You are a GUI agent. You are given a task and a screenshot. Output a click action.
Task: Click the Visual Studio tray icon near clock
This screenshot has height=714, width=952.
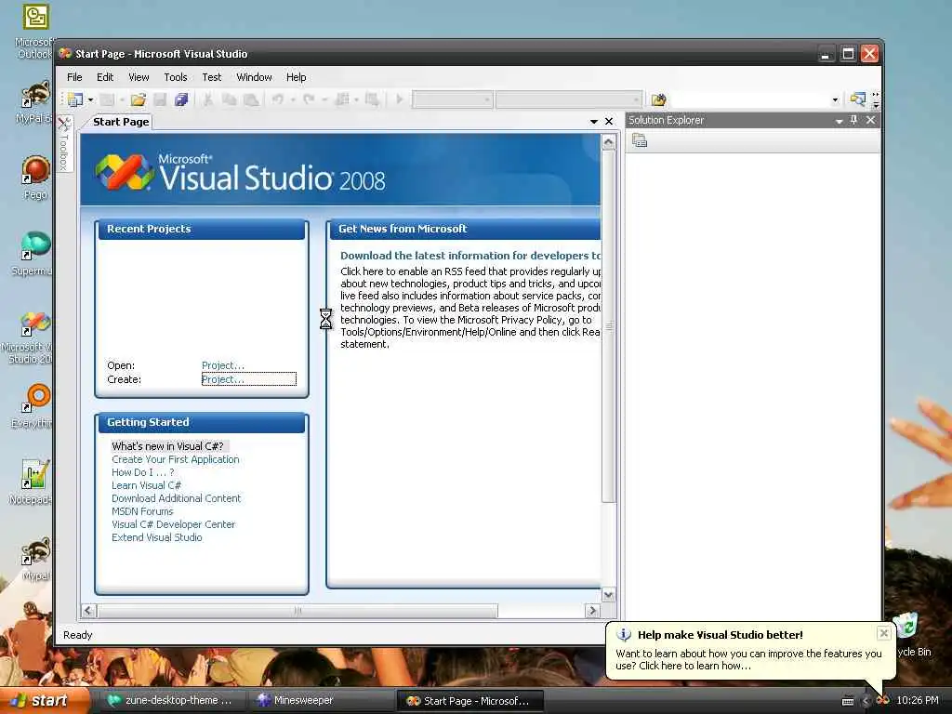click(883, 701)
